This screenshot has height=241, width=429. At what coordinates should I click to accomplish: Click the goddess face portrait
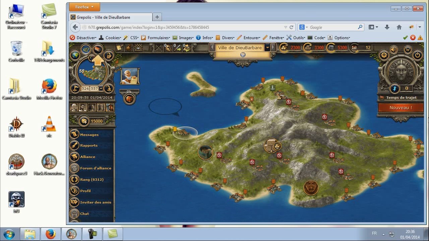pos(401,71)
